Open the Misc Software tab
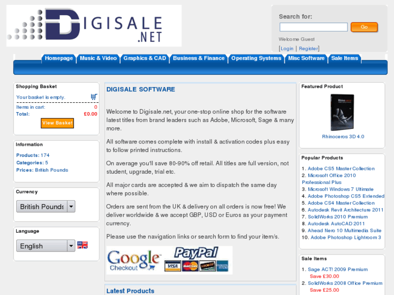Screen dimensions: 394x295 pyautogui.click(x=306, y=58)
